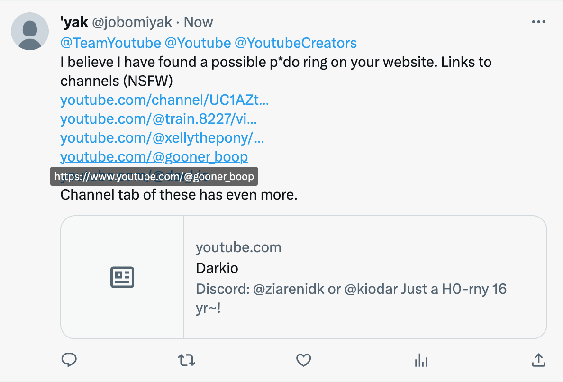The height and width of the screenshot is (382, 563).
Task: Click the "Darkio" card title
Action: (x=217, y=268)
